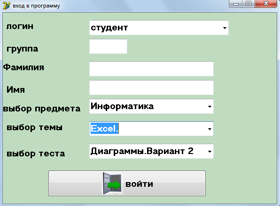280x206 pixels.
Task: Minimize the вход в программу window
Action: coord(236,4)
